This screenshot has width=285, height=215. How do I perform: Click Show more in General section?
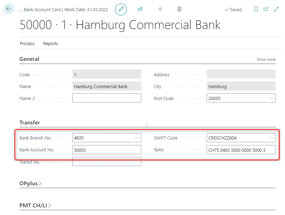[x=266, y=59]
